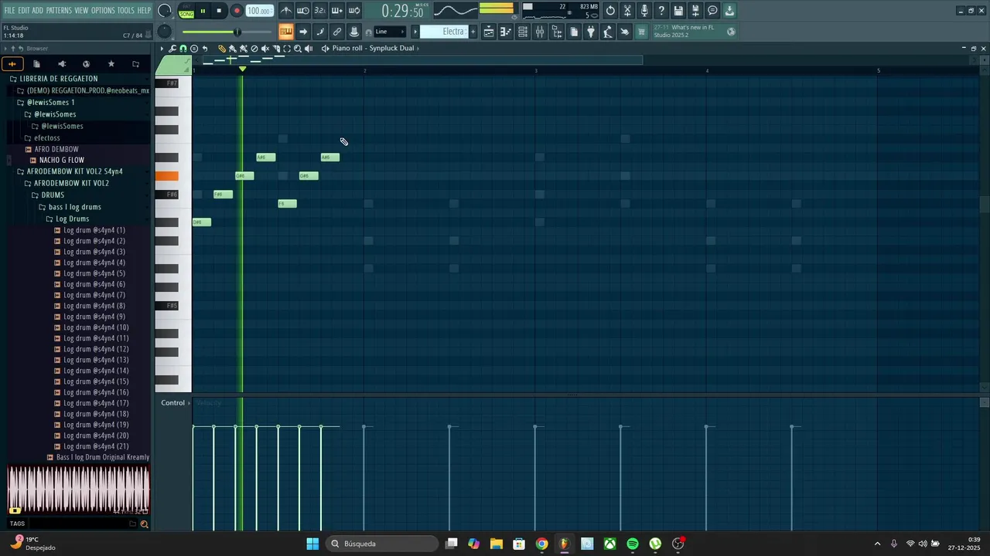
Task: Open the help question mark icon
Action: (x=661, y=11)
